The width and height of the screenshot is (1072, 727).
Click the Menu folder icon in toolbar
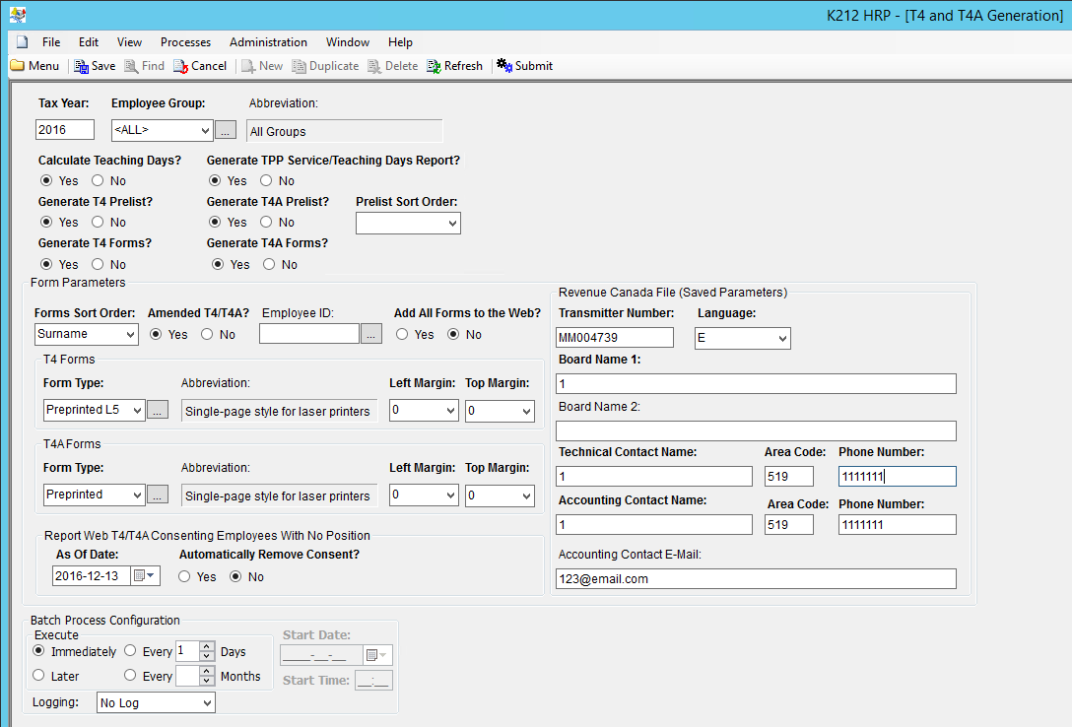[x=18, y=66]
